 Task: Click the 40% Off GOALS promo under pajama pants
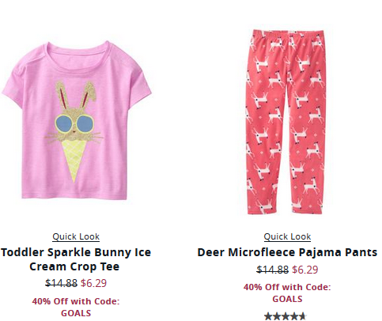tap(287, 293)
